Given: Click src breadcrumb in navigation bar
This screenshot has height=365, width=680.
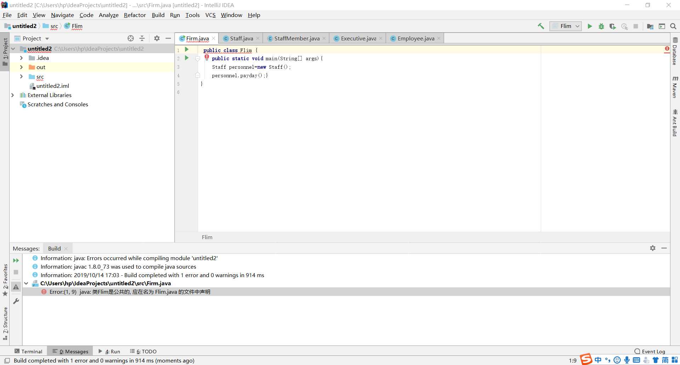Looking at the screenshot, I should [x=51, y=26].
